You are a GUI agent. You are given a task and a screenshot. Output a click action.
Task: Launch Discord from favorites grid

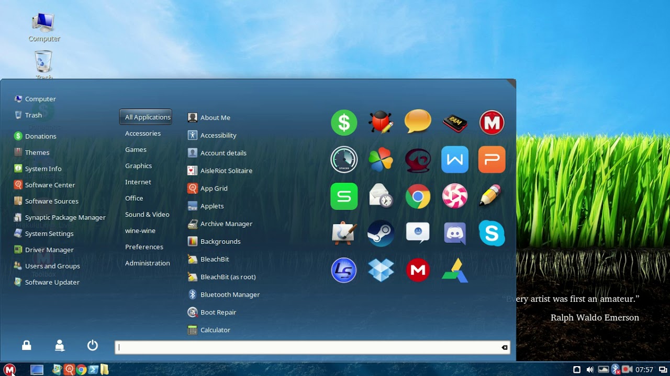[x=455, y=233]
